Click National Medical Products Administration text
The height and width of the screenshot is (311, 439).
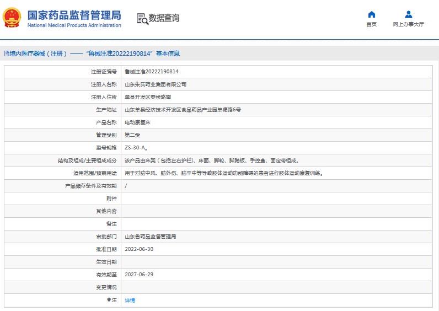point(74,25)
